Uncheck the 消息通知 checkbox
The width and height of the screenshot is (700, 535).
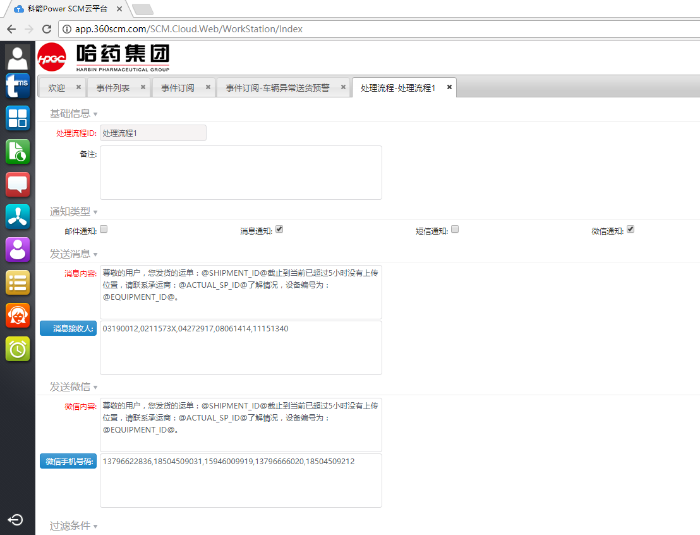click(279, 230)
